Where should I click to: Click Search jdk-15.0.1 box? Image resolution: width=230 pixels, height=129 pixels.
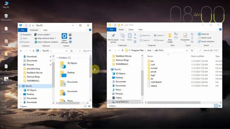[208, 51]
